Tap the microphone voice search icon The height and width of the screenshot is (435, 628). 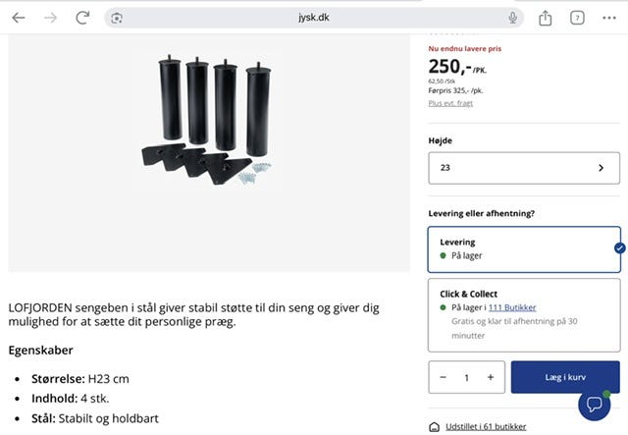click(512, 18)
